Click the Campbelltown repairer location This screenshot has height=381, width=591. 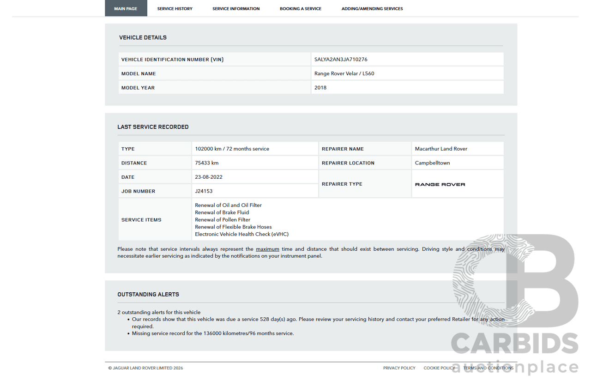tap(432, 163)
